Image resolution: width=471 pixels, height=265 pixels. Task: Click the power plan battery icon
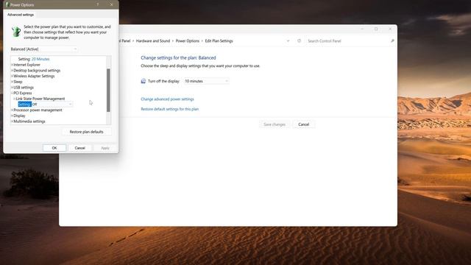click(x=16, y=32)
